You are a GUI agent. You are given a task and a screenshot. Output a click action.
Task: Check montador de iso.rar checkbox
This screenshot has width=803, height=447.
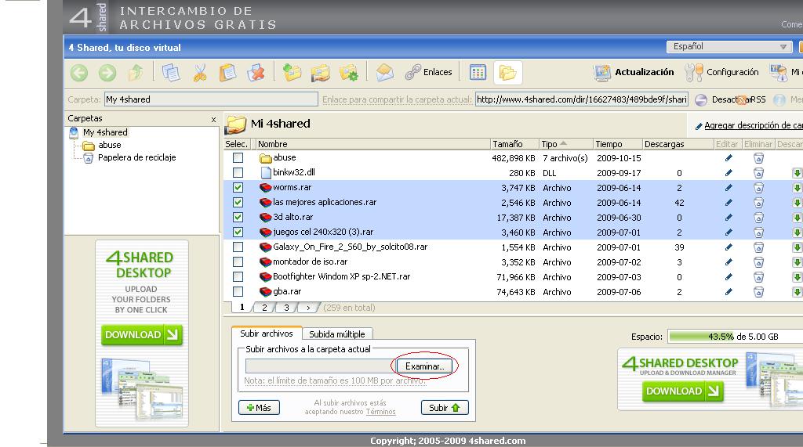238,261
